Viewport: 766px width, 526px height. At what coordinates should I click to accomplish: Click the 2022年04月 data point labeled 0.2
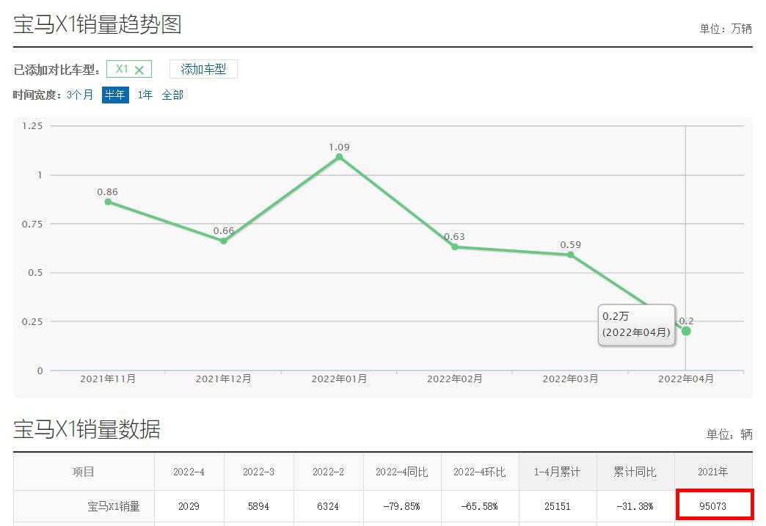tap(686, 331)
